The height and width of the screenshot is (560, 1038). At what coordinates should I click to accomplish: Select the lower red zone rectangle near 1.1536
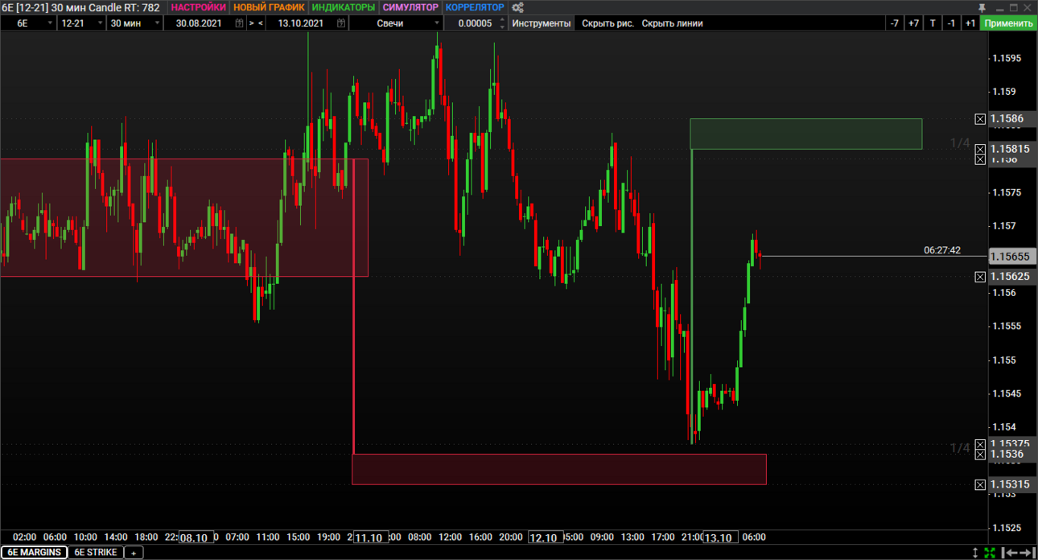[559, 469]
